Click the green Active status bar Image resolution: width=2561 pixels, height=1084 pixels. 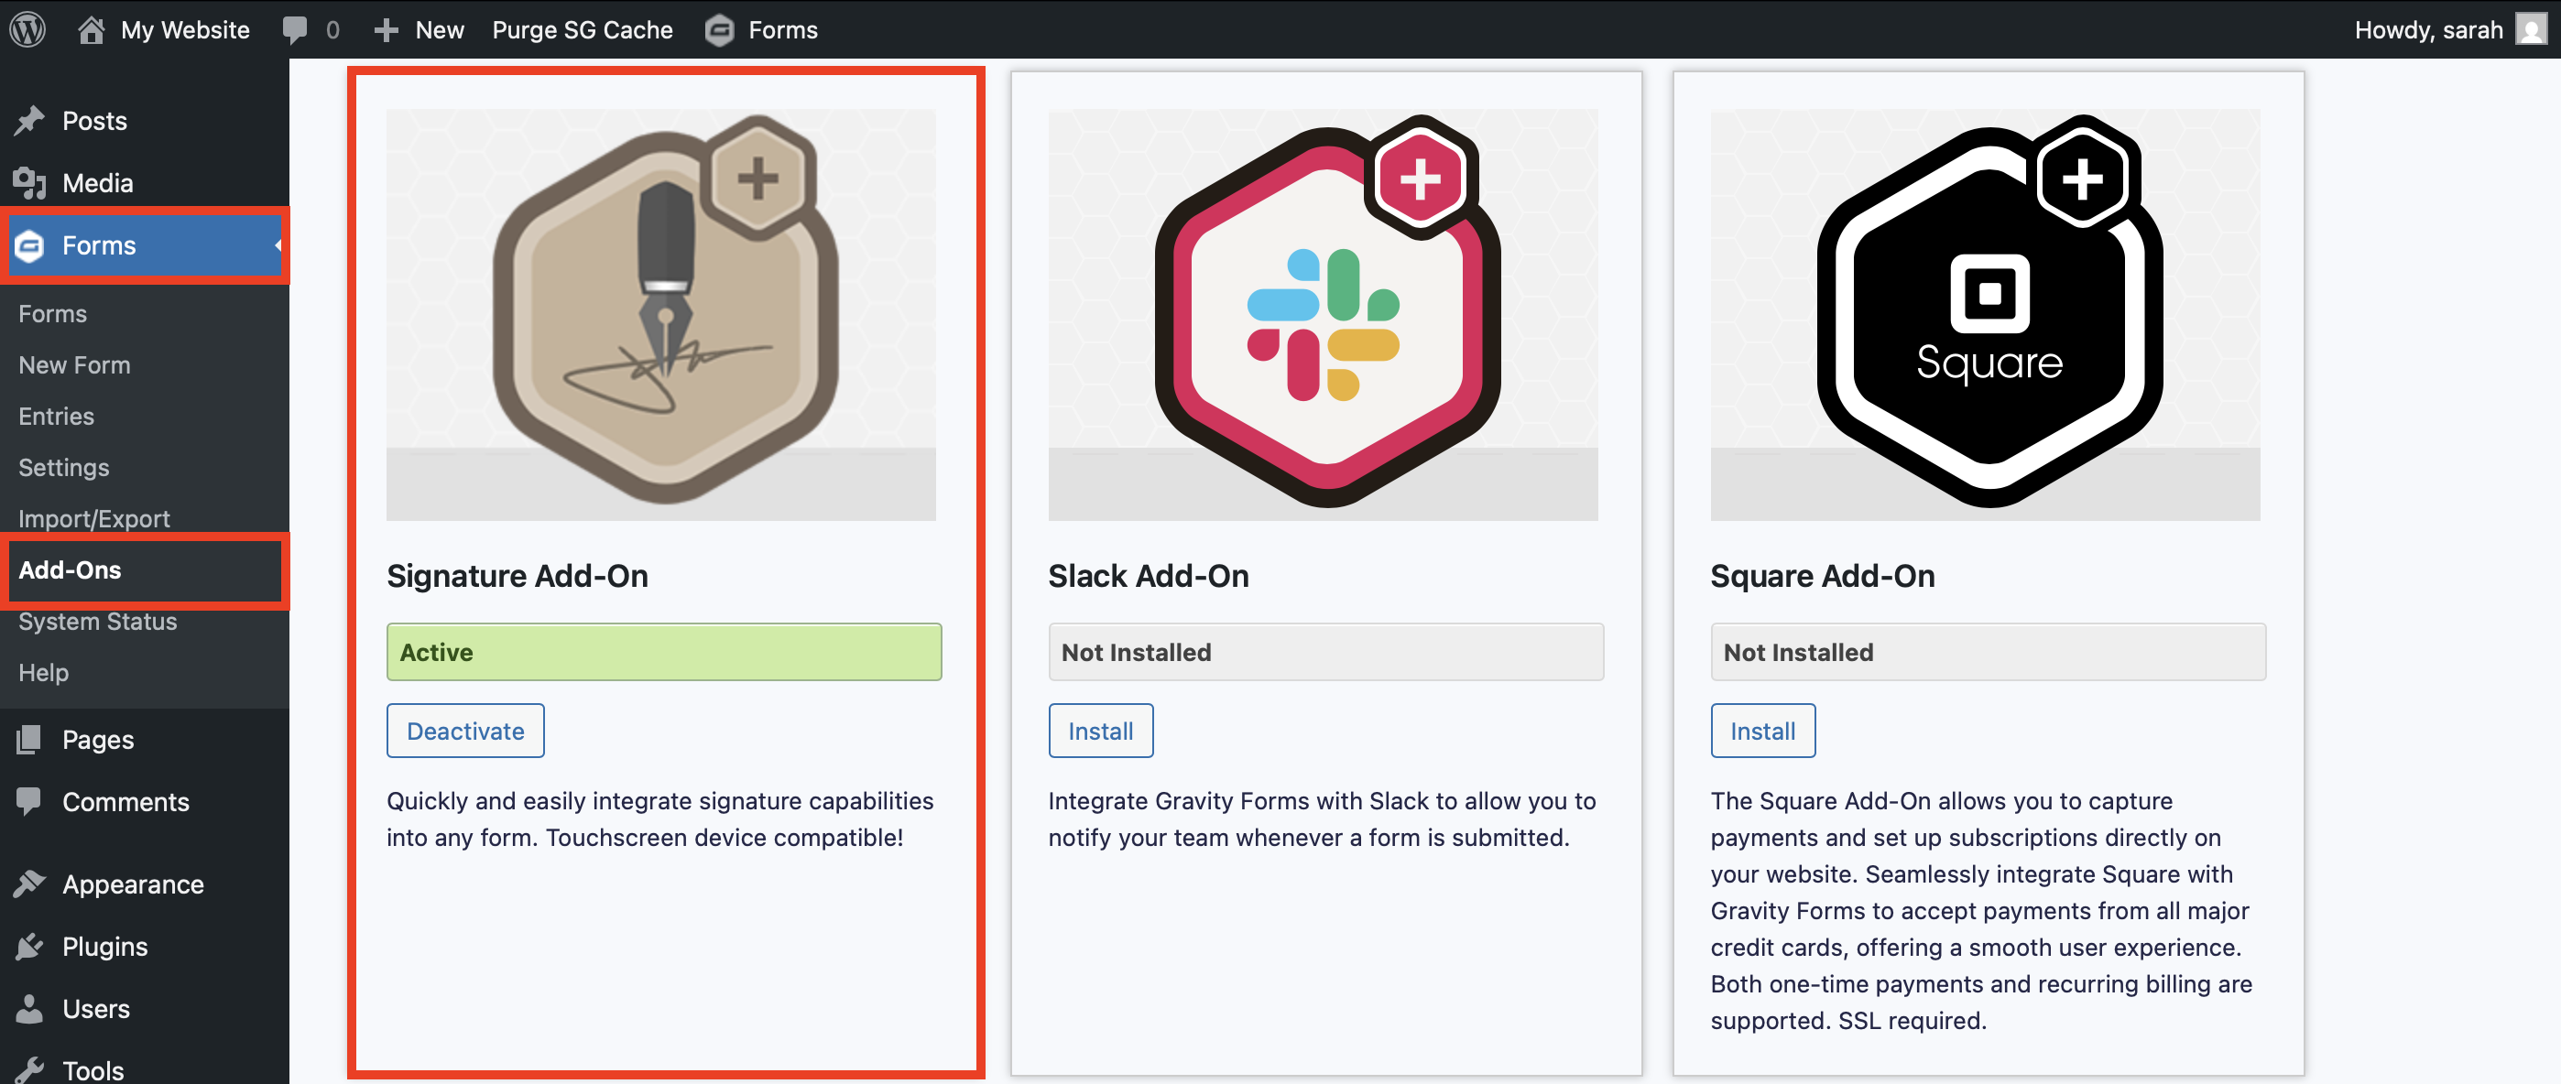click(x=664, y=652)
